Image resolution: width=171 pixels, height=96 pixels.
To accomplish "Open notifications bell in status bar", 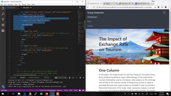I will pyautogui.click(x=83, y=90).
